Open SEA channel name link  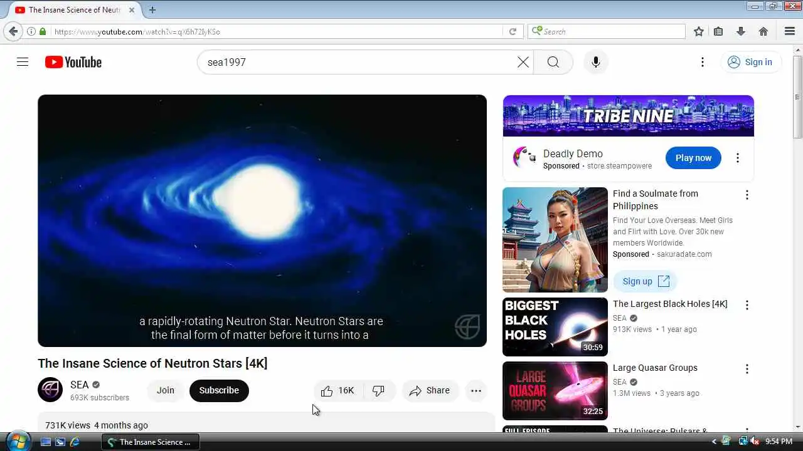click(80, 385)
